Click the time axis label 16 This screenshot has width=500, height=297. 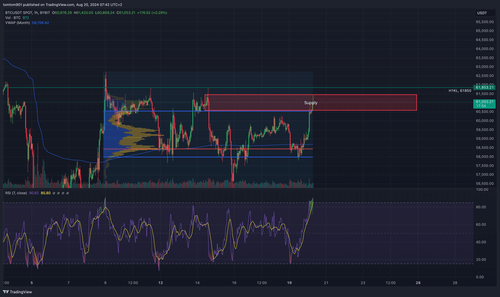[234, 283]
